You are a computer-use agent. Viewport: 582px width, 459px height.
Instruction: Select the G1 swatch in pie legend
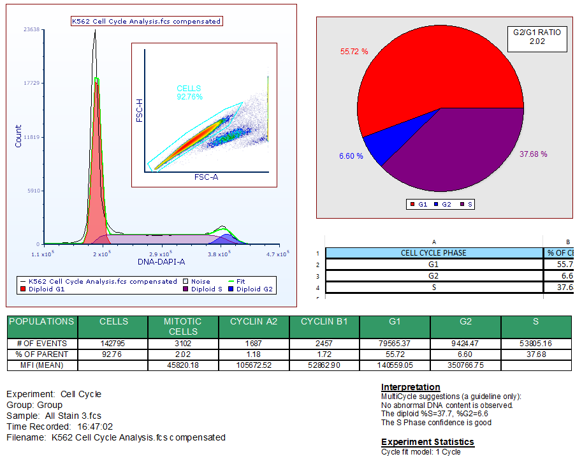411,205
